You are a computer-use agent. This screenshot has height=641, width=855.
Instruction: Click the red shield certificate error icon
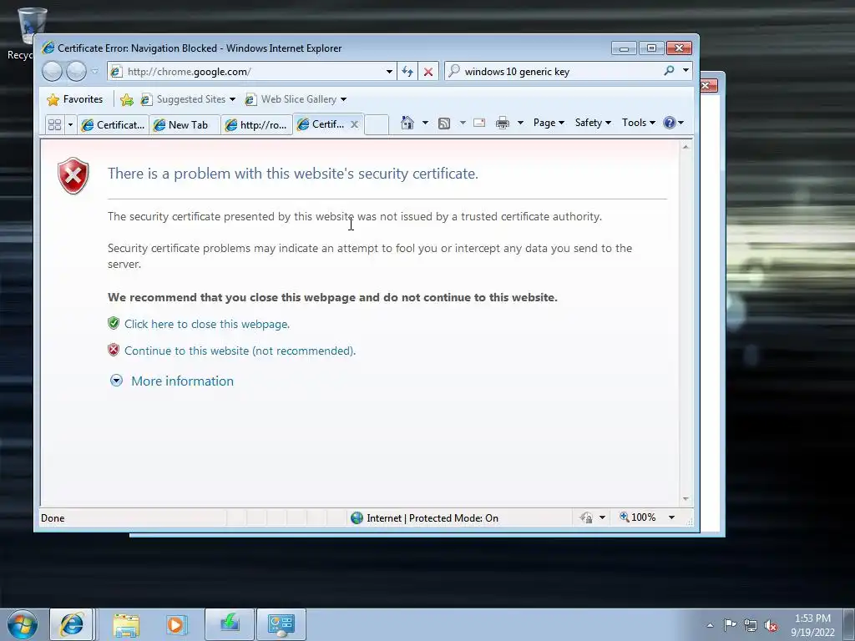tap(73, 175)
